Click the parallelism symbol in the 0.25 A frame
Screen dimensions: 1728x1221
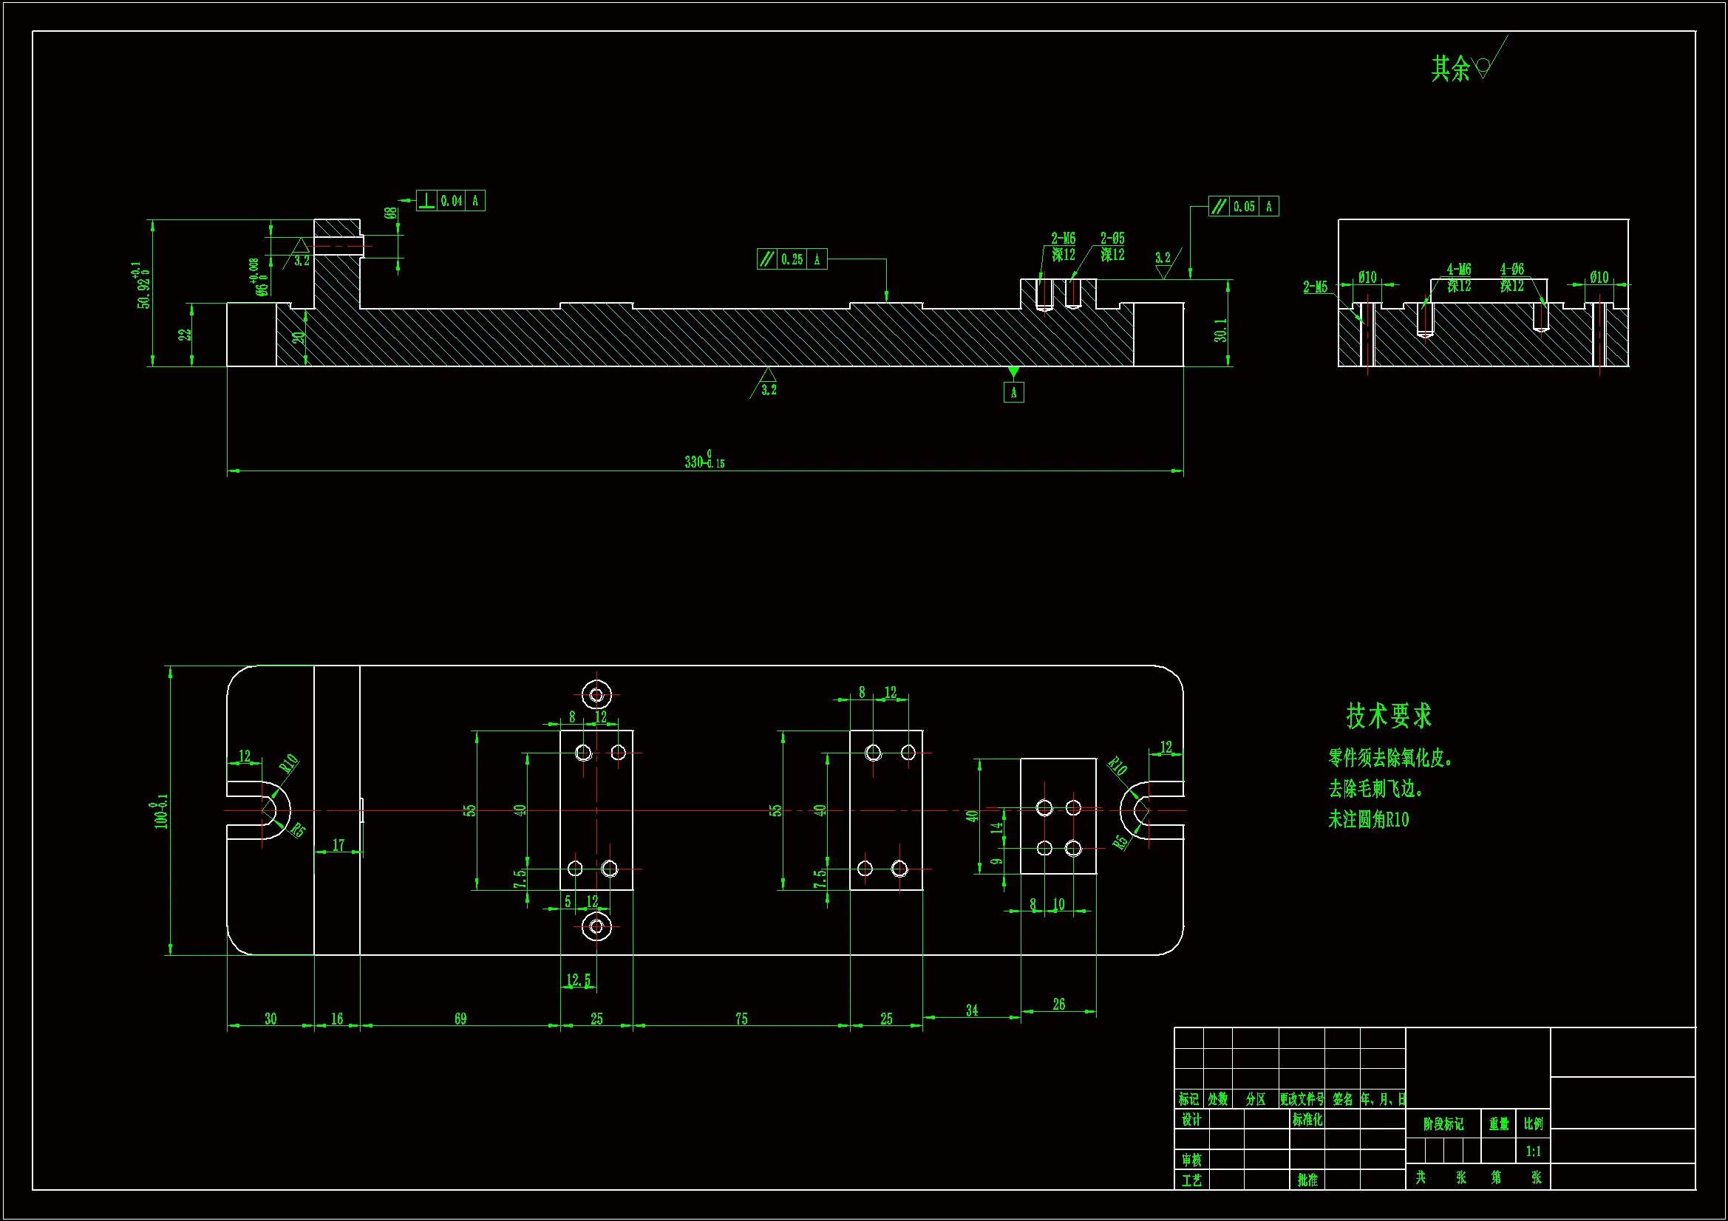pyautogui.click(x=766, y=259)
